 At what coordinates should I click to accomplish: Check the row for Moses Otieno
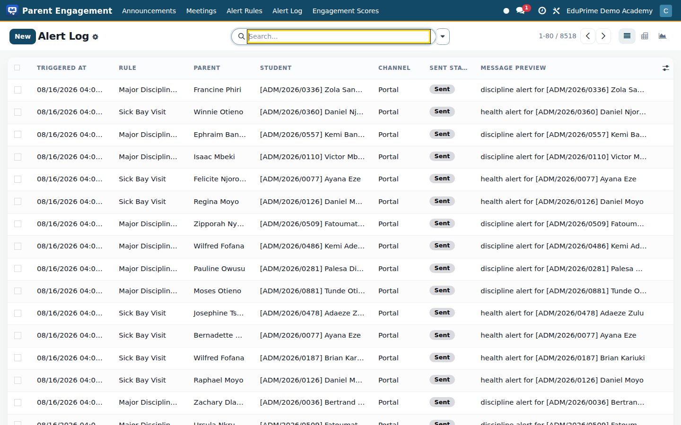pos(17,291)
